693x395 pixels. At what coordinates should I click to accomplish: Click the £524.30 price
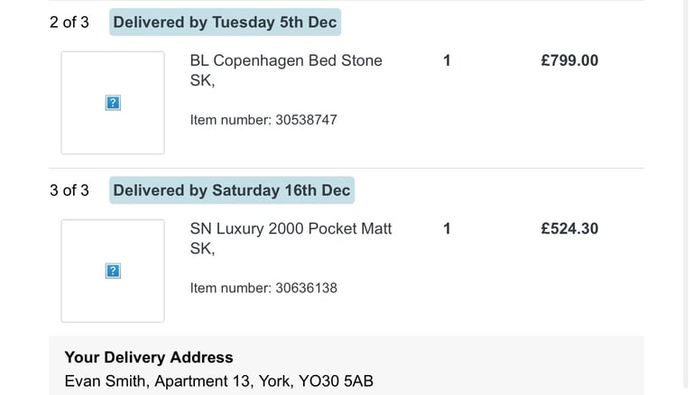pos(568,229)
